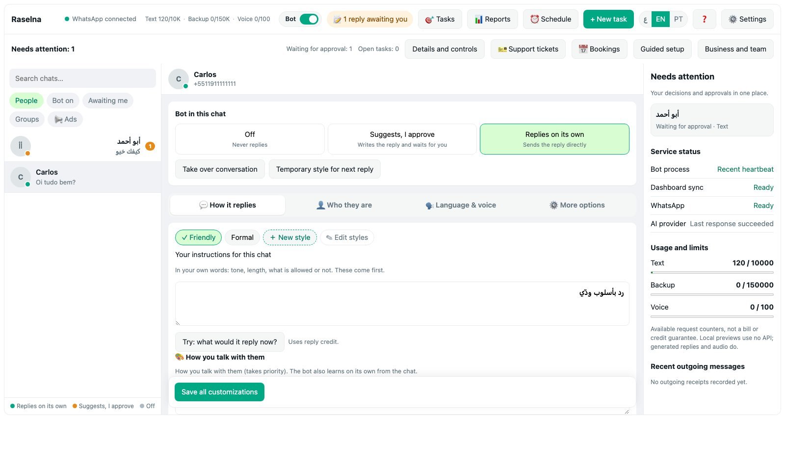Open Bookings with the calendar icon
785x469 pixels.
pos(599,49)
